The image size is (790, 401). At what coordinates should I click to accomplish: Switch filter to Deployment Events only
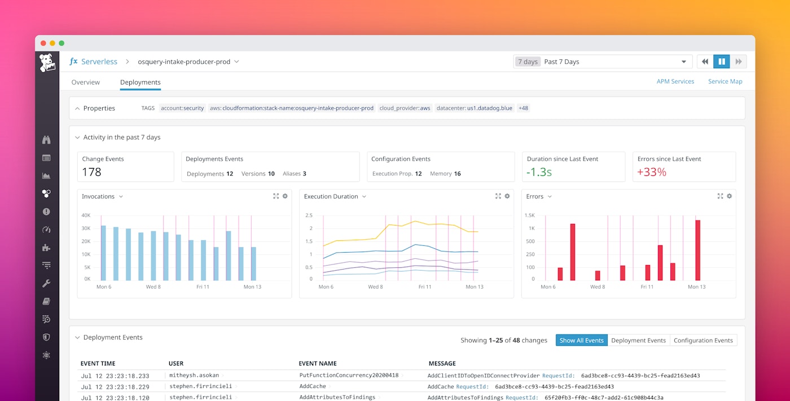point(639,340)
